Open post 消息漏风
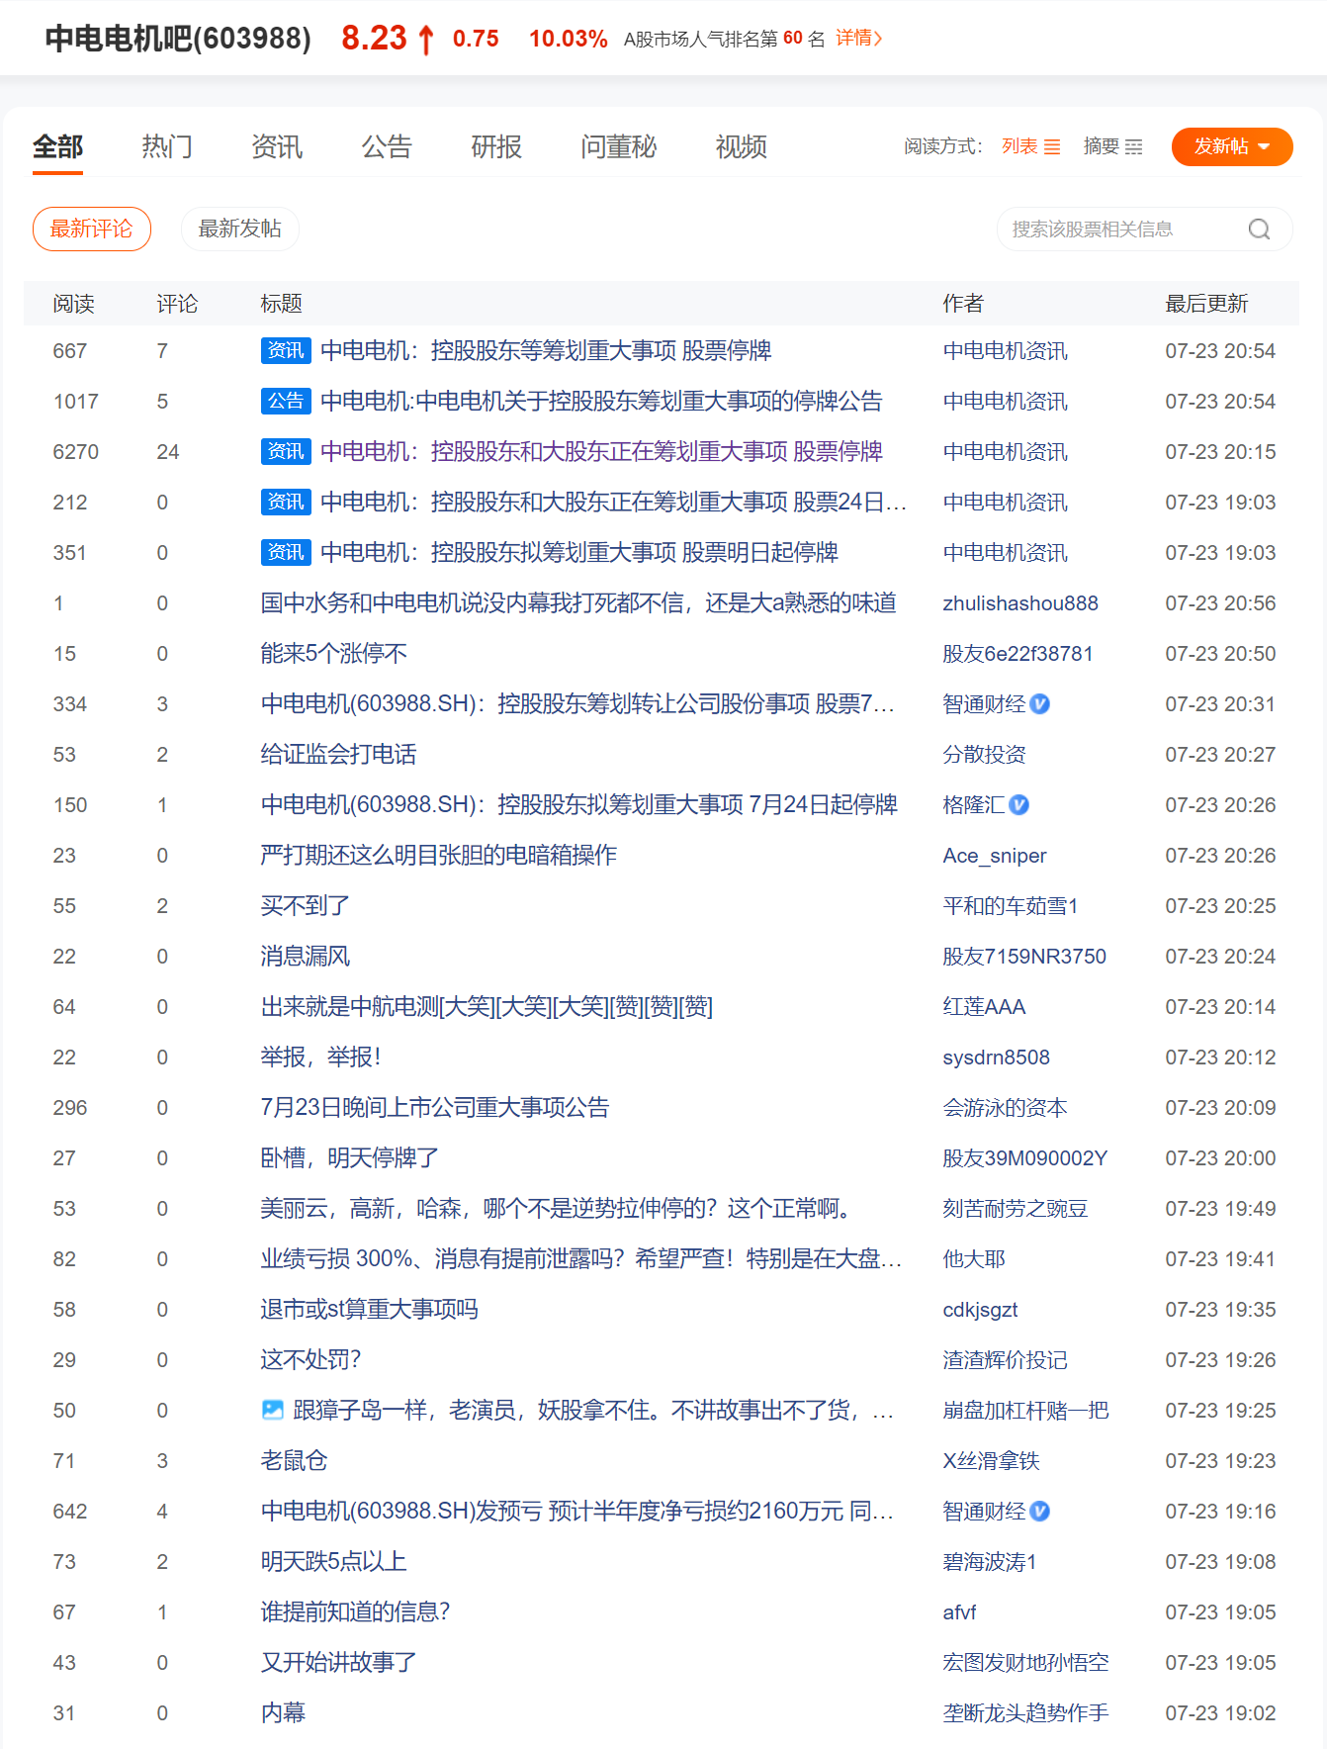 (306, 957)
